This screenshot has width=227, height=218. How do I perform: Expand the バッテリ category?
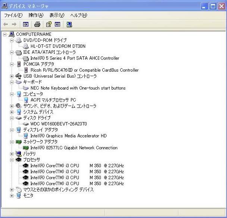12,154
